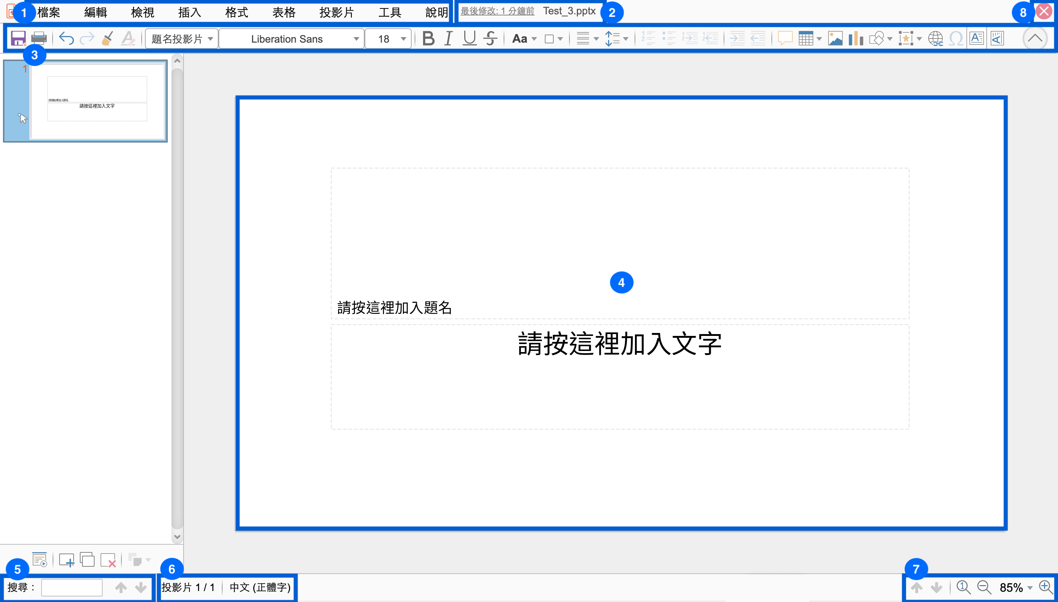Open the 投影片 menu
The image size is (1058, 602).
[x=337, y=12]
